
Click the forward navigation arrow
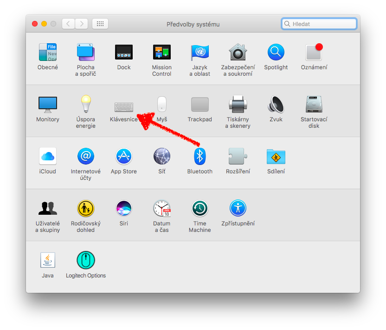coord(82,24)
